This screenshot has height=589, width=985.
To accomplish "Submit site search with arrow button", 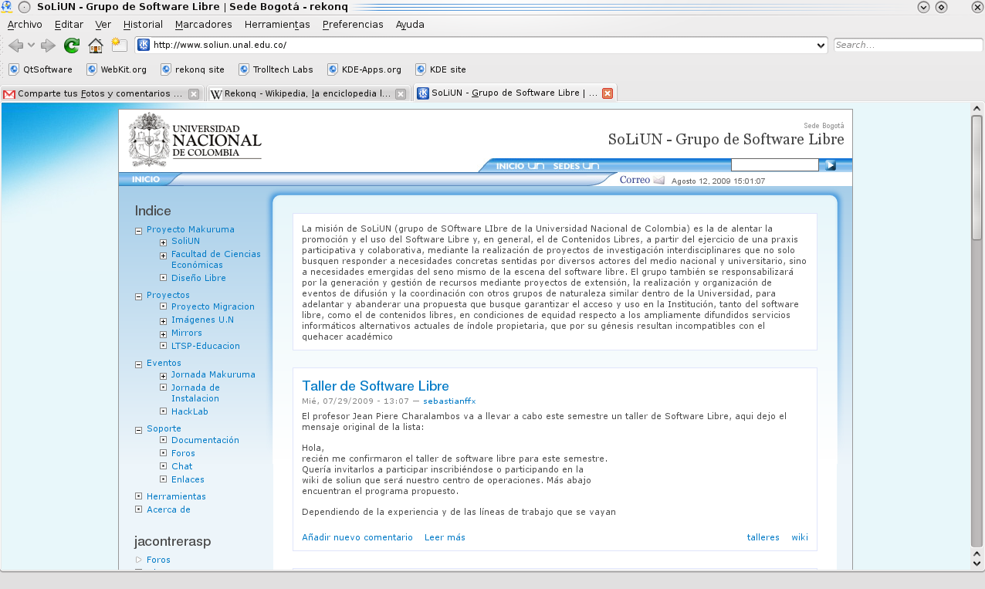I will coord(830,164).
